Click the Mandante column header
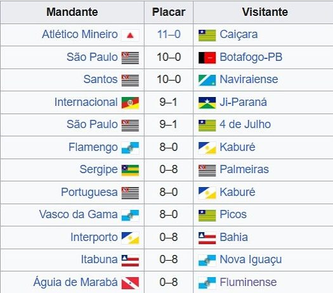This screenshot has width=333, height=293. 72,12
